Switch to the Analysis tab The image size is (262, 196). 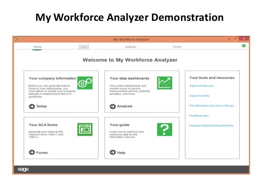131,47
